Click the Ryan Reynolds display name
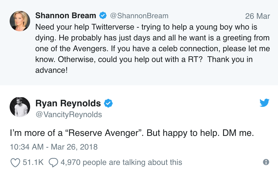The height and width of the screenshot is (174, 278). pos(68,103)
